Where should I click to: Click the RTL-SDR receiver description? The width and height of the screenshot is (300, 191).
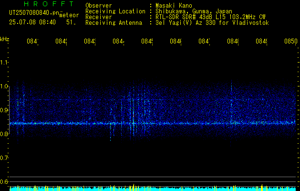click(211, 17)
